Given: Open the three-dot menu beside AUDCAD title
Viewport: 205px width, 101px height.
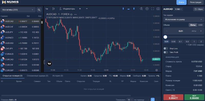Looking at the screenshot, I should (75, 14).
